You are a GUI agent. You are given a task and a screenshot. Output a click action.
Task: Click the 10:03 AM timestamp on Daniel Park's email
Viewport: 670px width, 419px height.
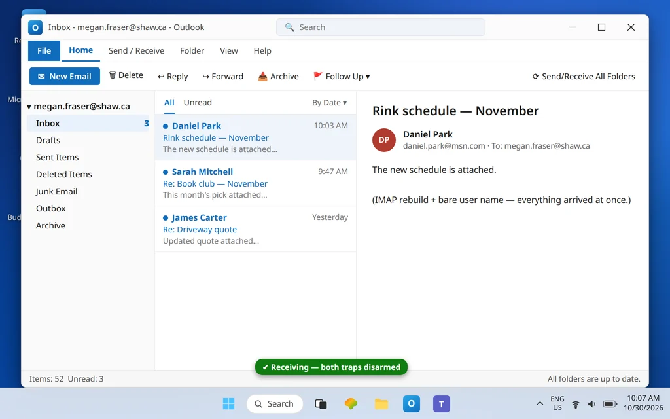coord(330,126)
